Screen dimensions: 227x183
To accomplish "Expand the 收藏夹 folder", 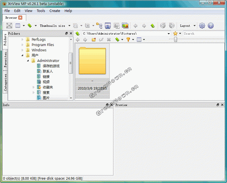I will (34, 87).
